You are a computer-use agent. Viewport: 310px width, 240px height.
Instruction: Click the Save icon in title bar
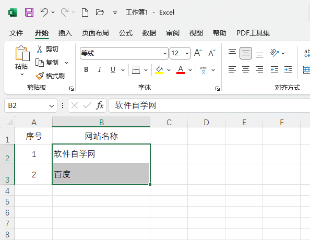29,13
